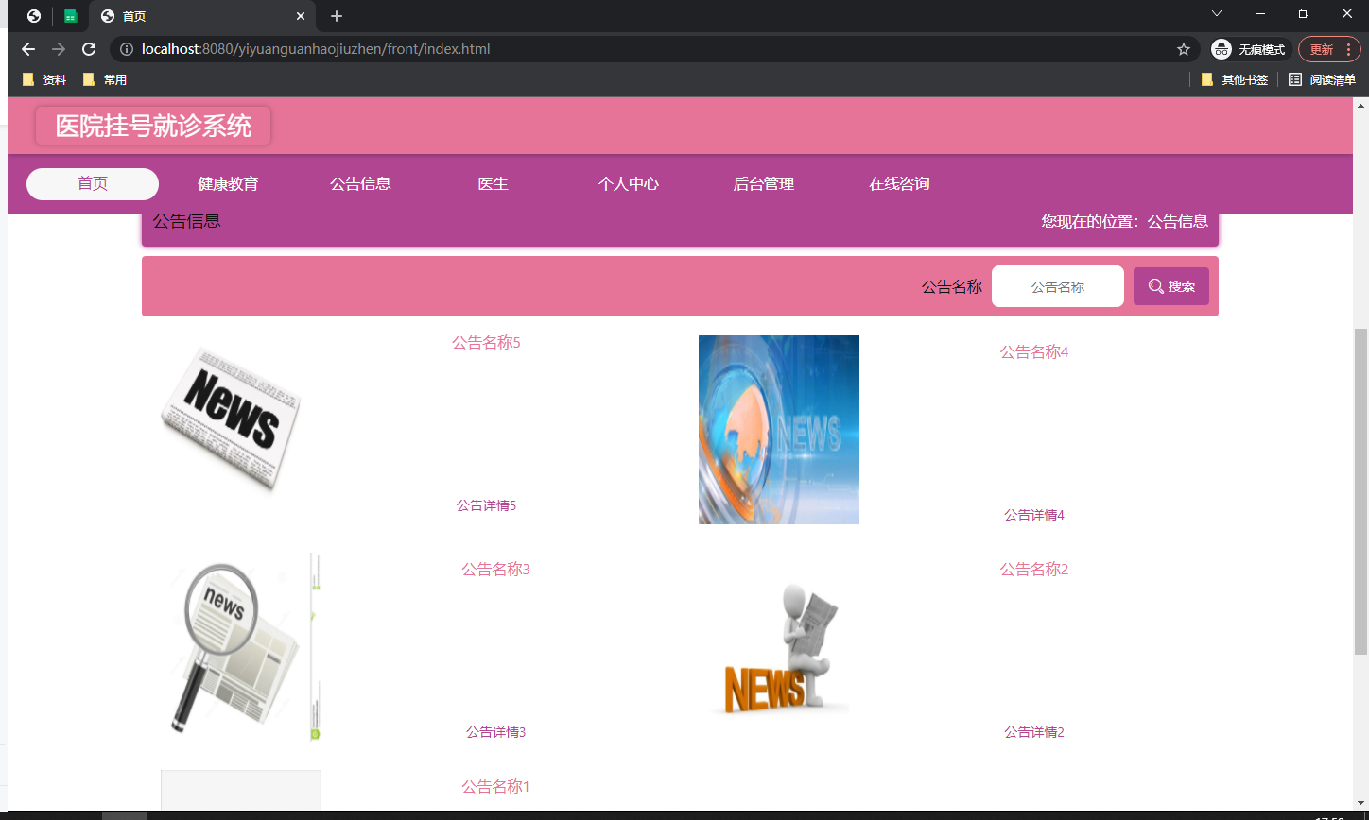Open the folded newspaper News thumbnail

tap(231, 419)
